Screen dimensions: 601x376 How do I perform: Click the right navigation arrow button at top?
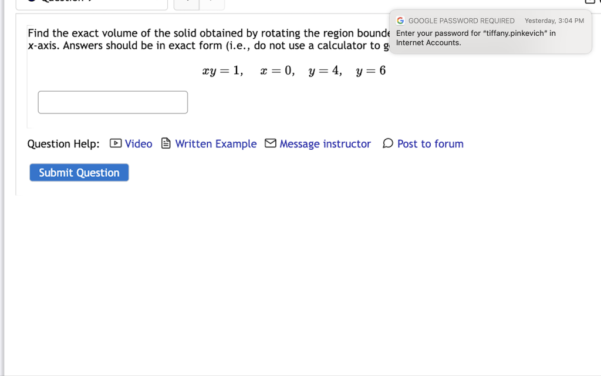(211, 3)
